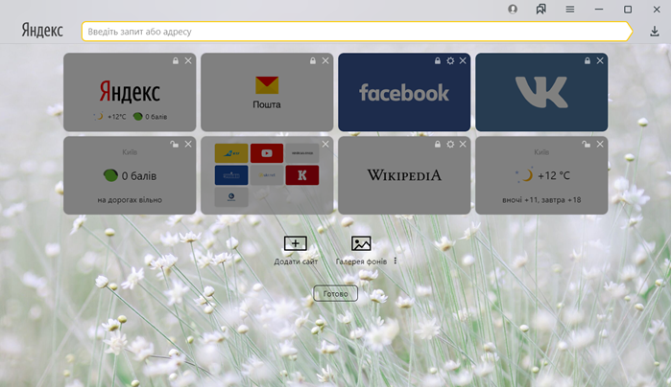The height and width of the screenshot is (387, 672).
Task: Click the Яндекс logo beside address bar
Action: (42, 31)
